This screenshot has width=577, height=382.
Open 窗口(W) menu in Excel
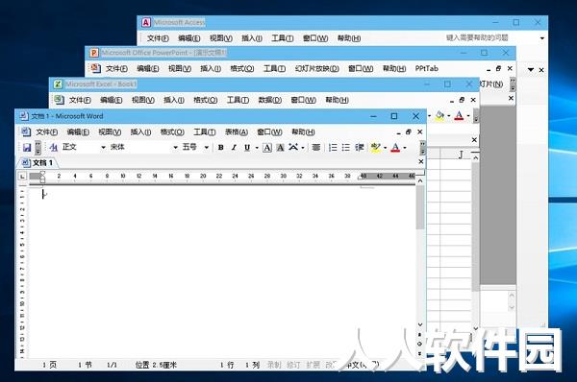point(303,100)
